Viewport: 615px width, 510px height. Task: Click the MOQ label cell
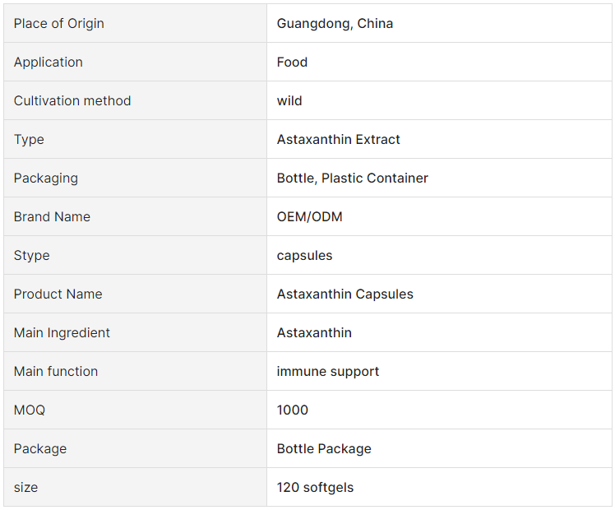136,410
